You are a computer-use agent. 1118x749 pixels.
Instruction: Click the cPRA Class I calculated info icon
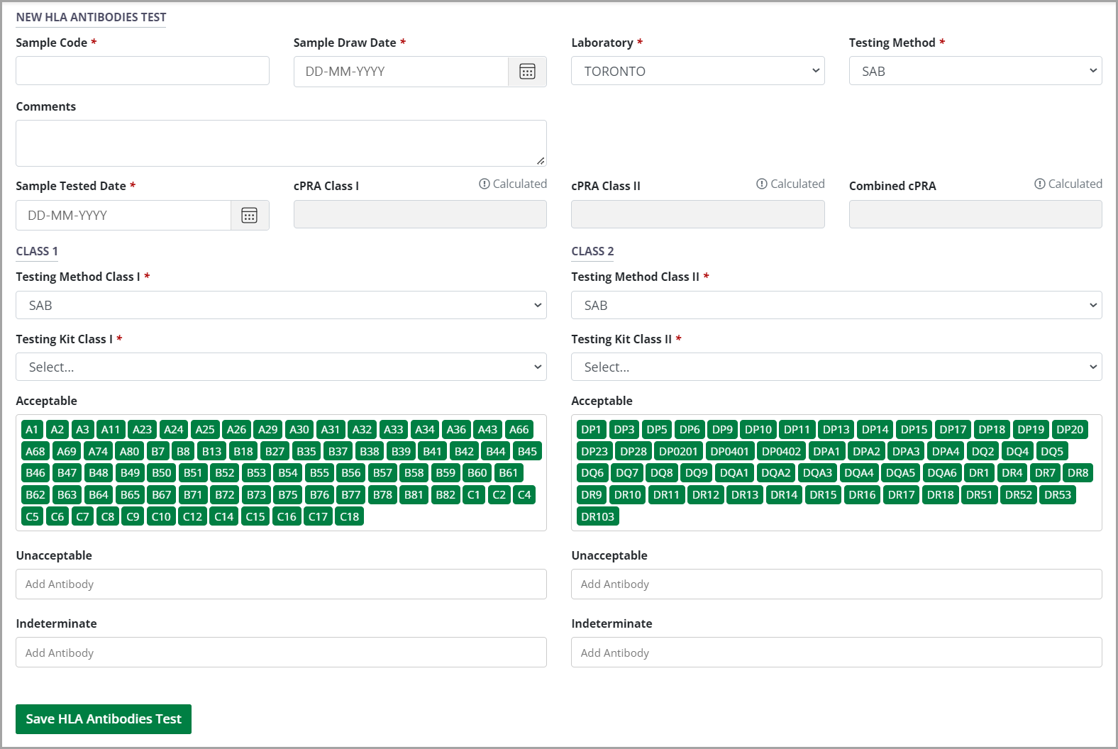click(485, 184)
